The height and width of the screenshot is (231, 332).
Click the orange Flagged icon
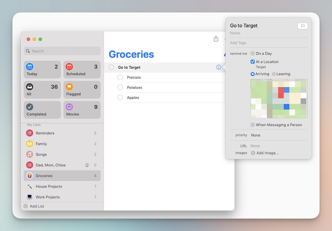click(69, 87)
